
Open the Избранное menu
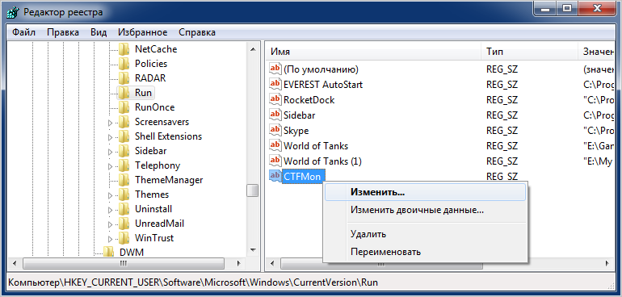tap(143, 32)
